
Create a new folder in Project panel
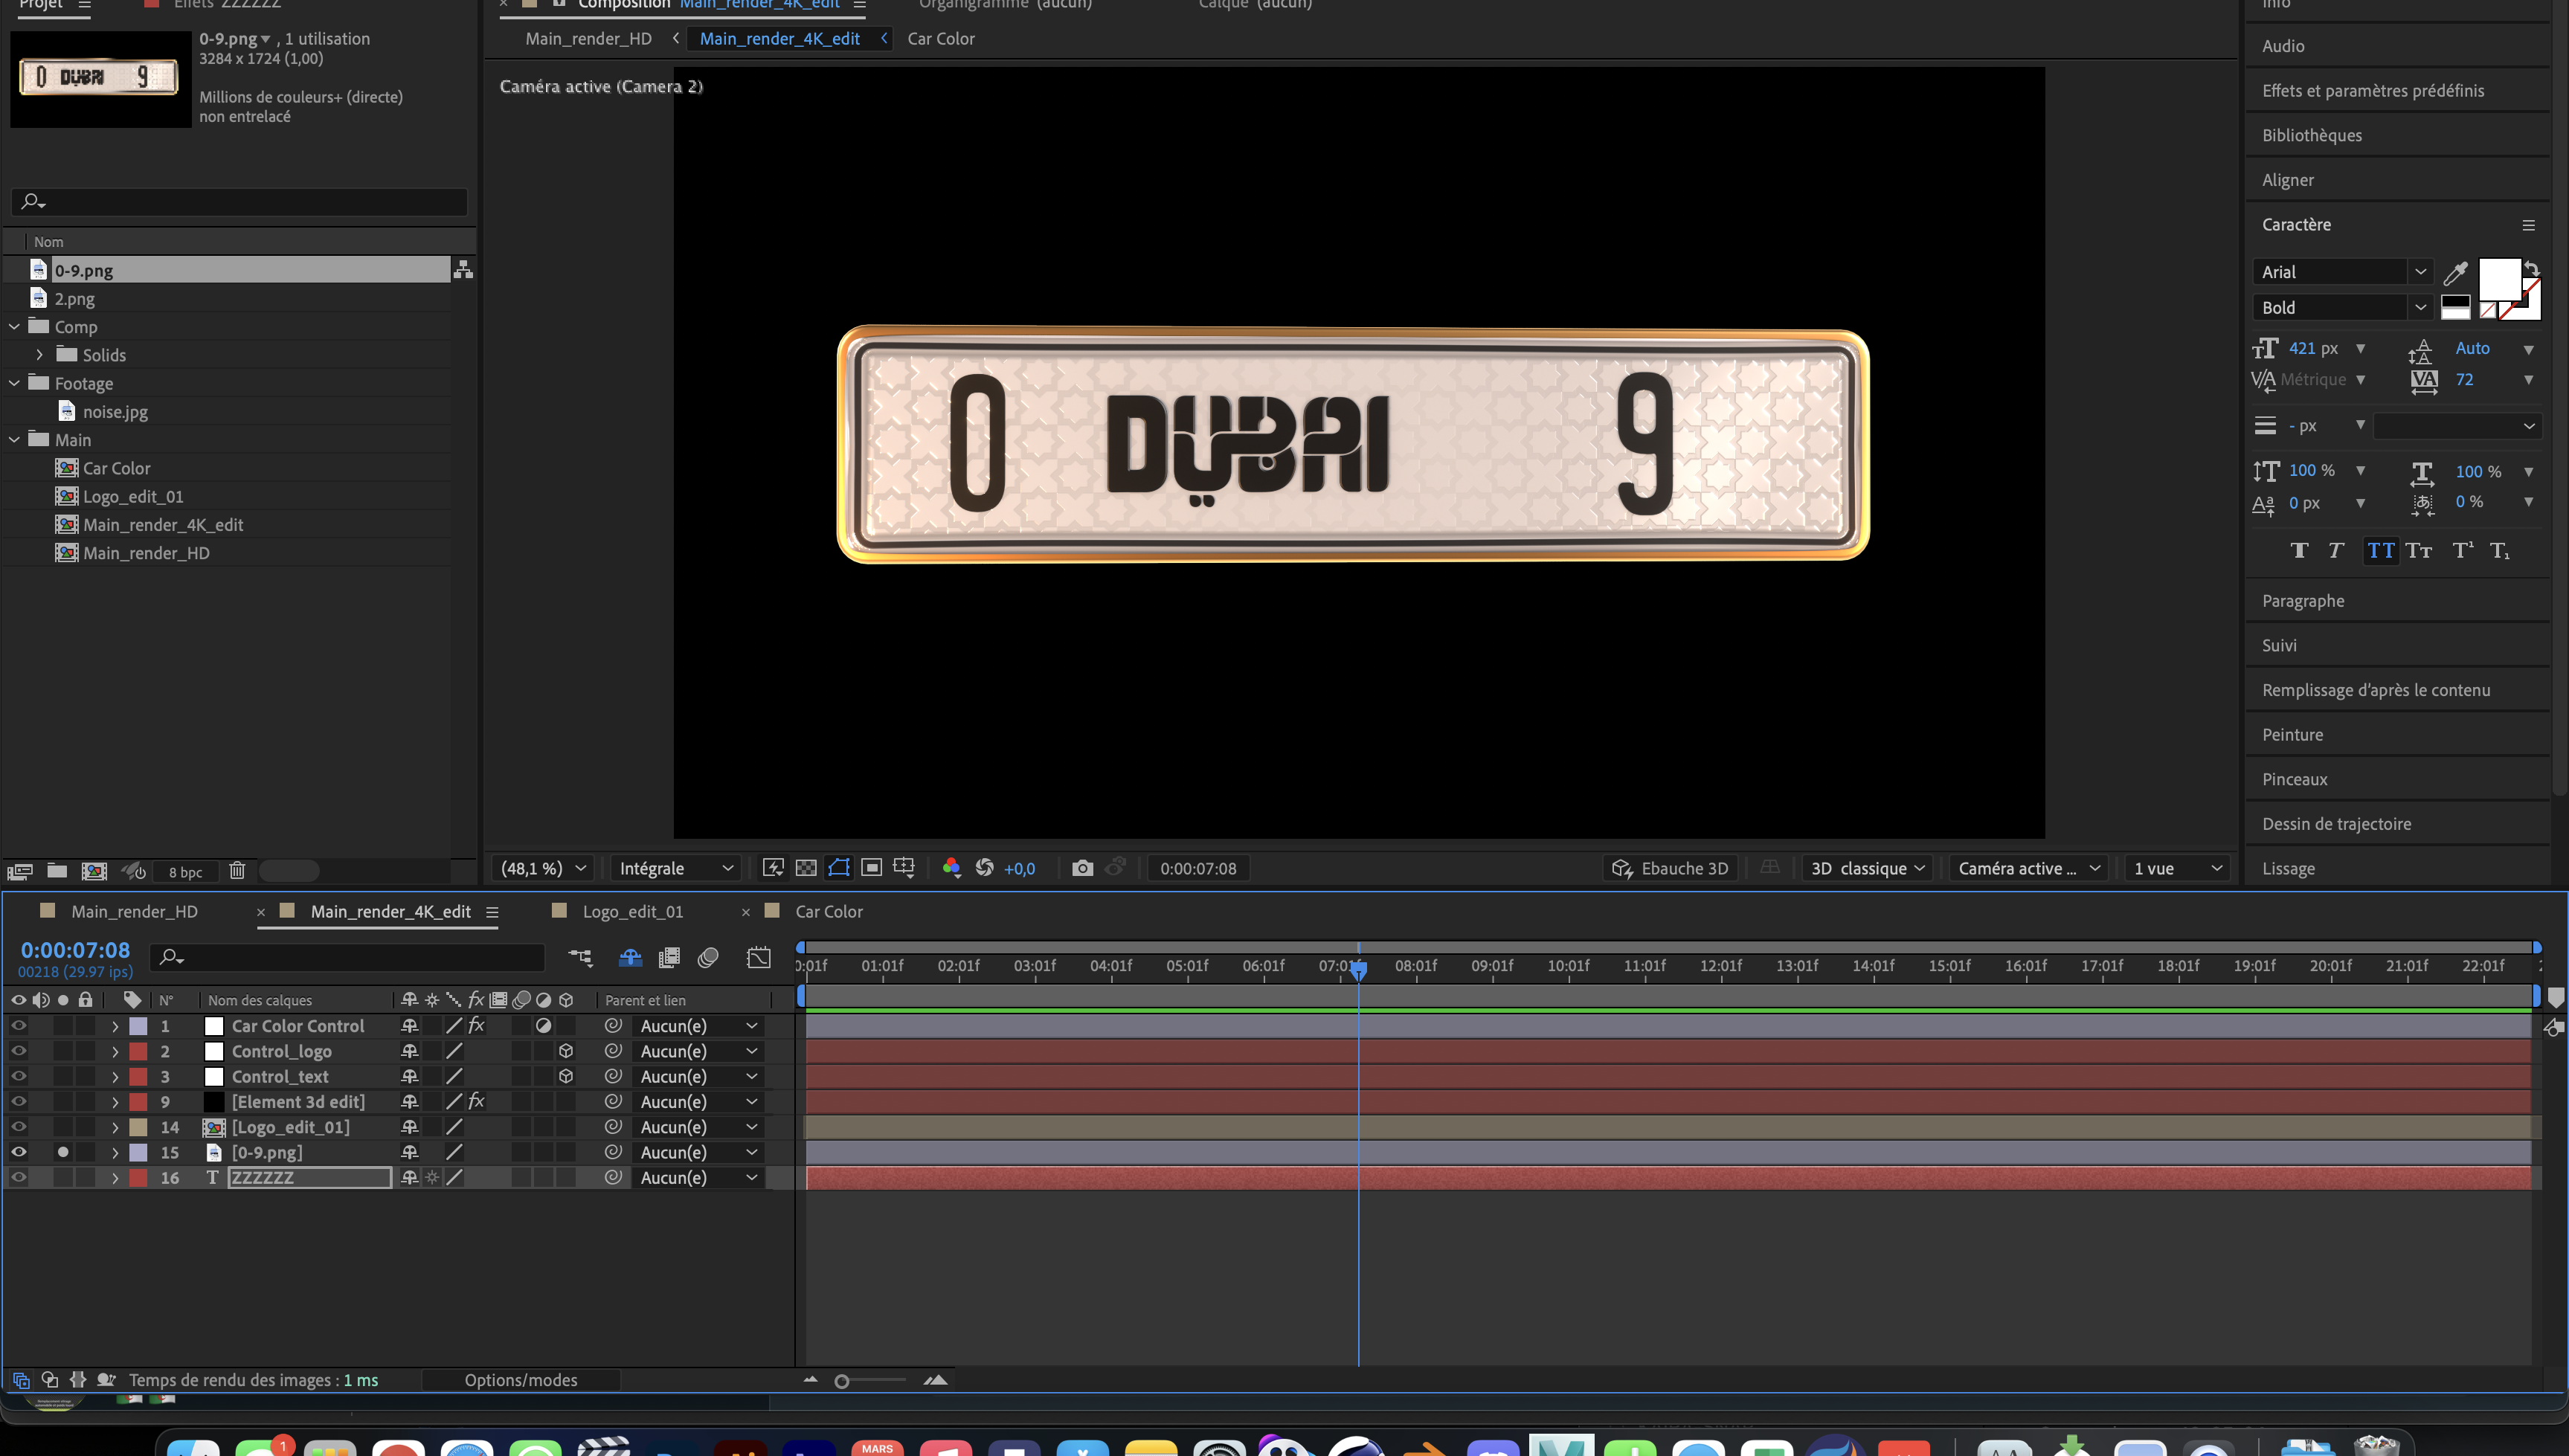coord(57,871)
